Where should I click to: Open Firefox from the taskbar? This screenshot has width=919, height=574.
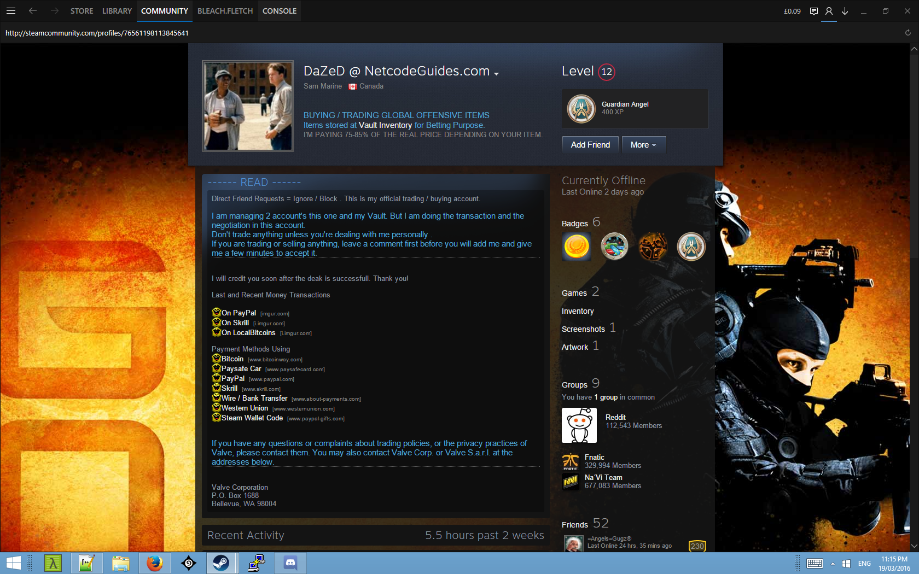coord(155,563)
